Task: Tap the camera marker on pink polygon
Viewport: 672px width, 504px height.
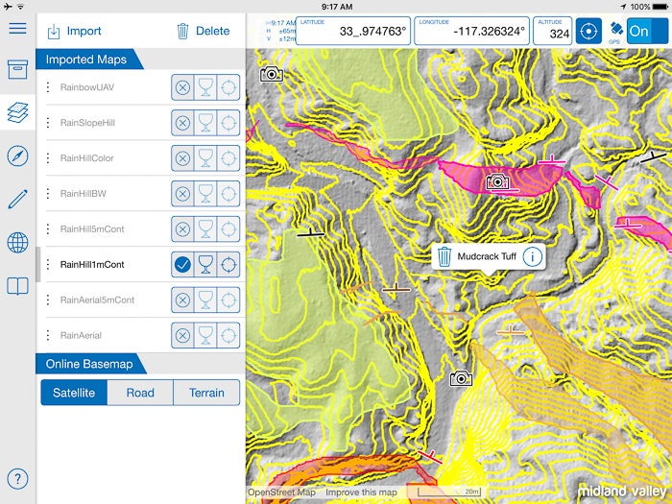Action: click(496, 181)
